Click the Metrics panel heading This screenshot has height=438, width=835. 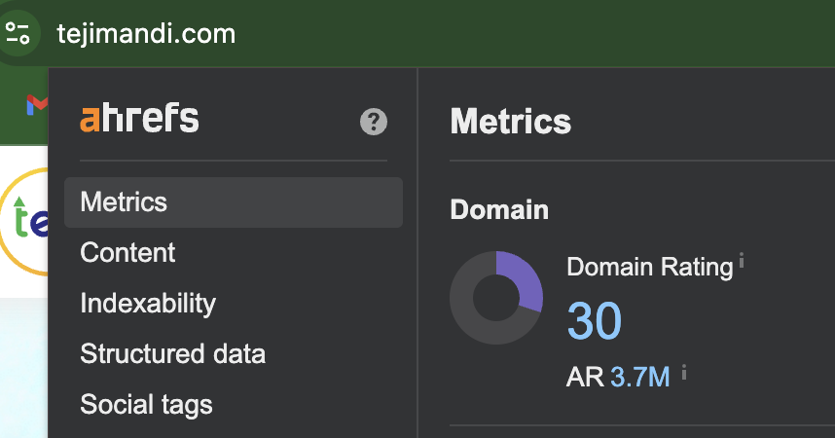[511, 121]
